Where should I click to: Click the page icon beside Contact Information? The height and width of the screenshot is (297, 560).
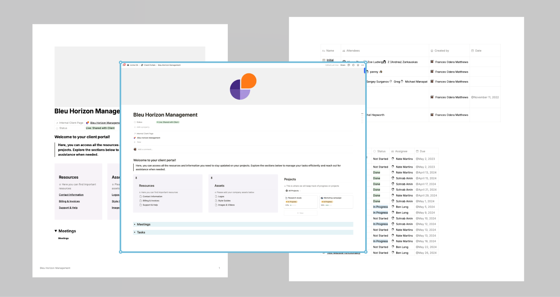tap(141, 196)
